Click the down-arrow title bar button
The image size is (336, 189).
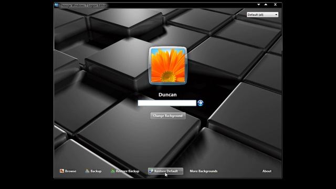click(259, 5)
